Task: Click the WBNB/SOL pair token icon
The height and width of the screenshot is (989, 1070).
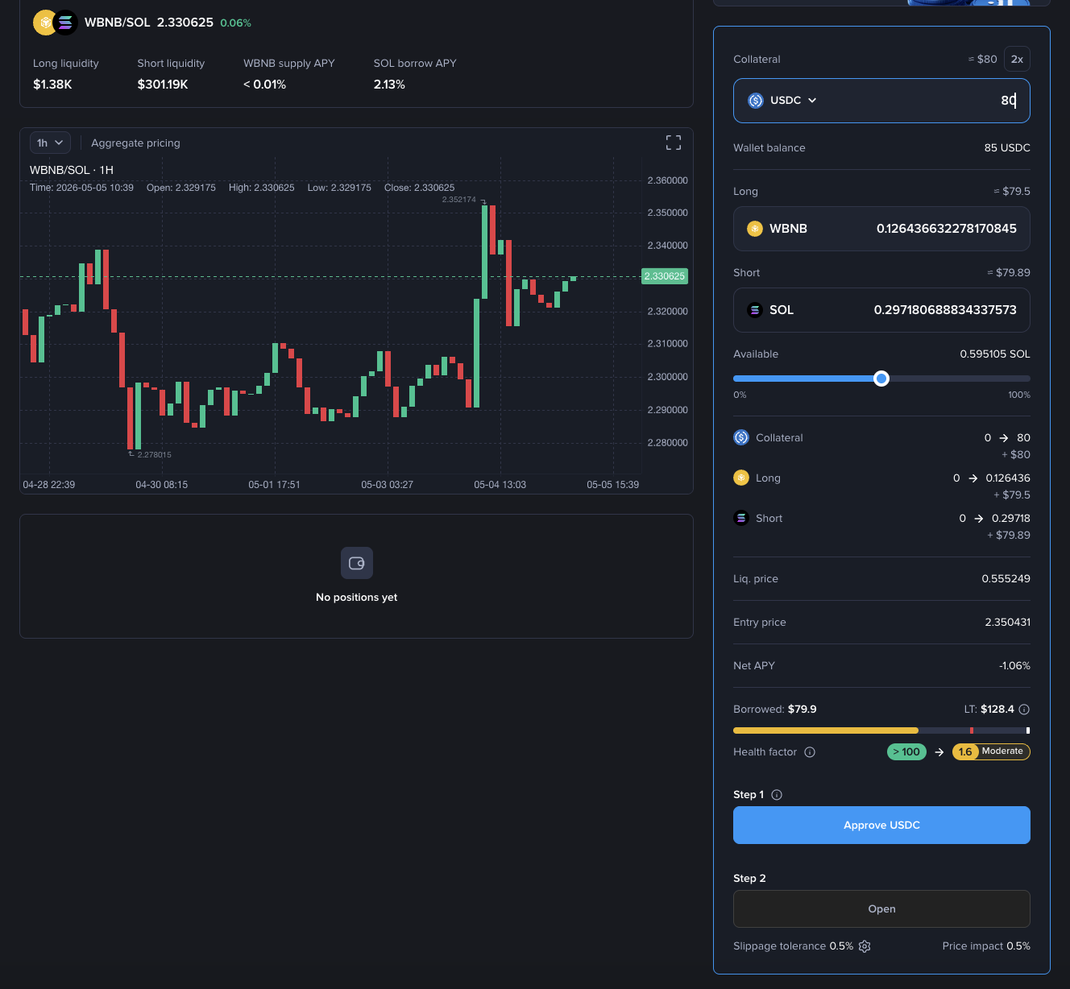Action: [55, 23]
